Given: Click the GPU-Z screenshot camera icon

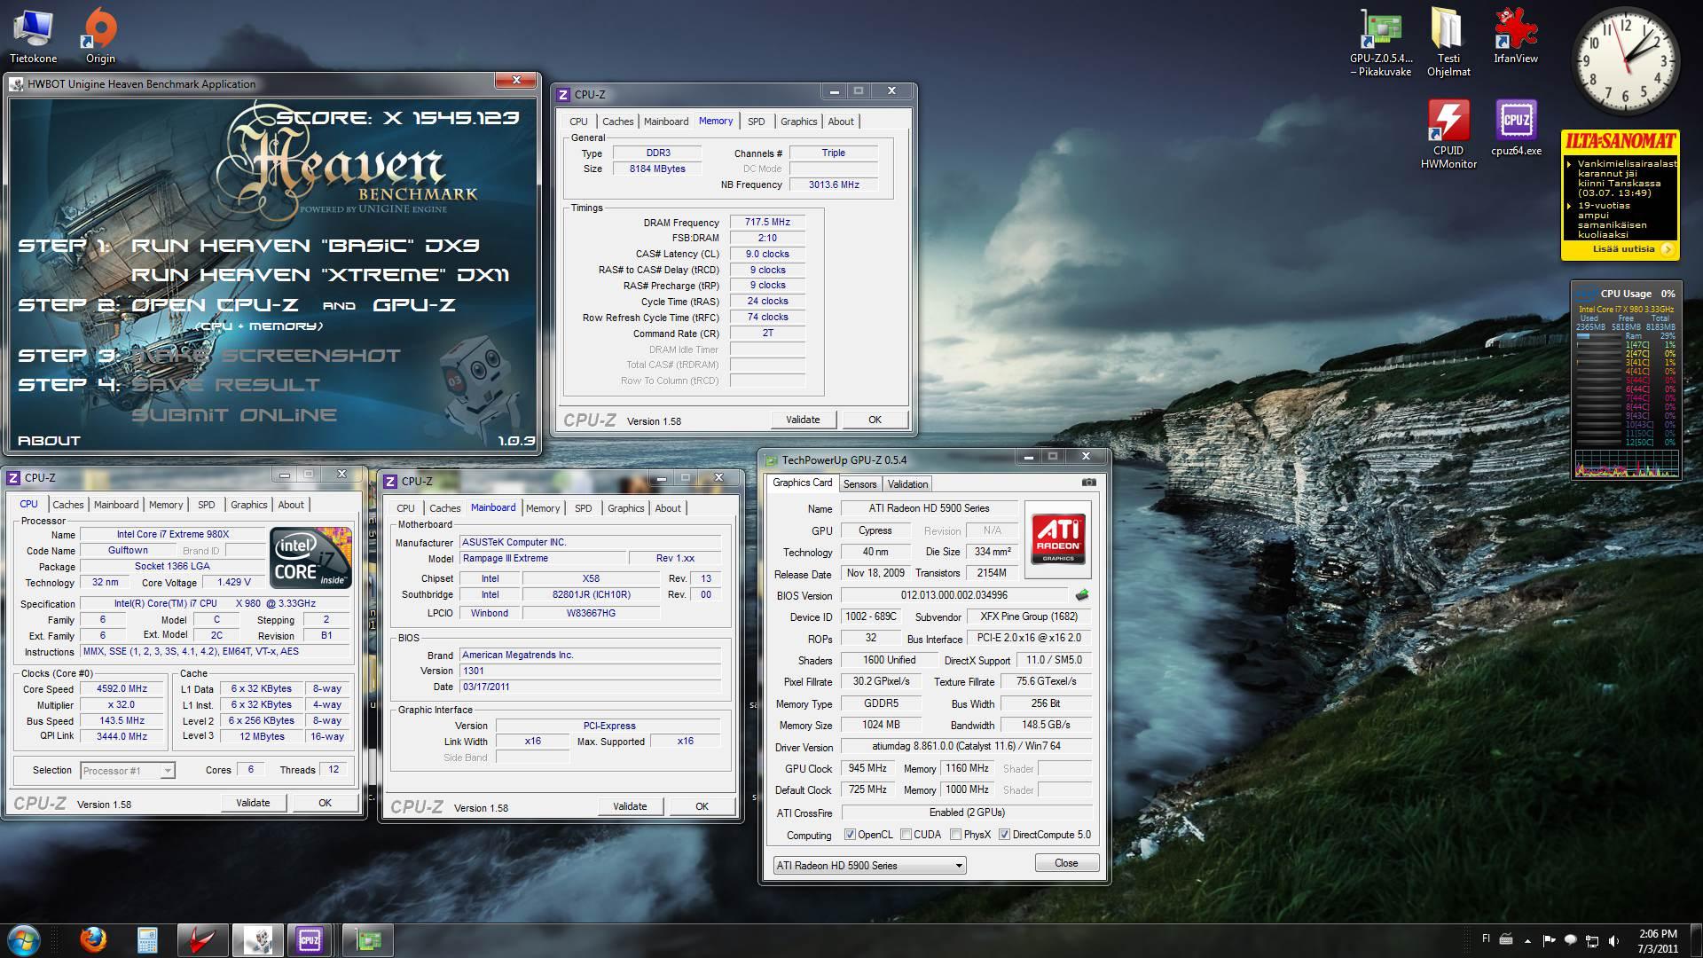Looking at the screenshot, I should [x=1089, y=483].
